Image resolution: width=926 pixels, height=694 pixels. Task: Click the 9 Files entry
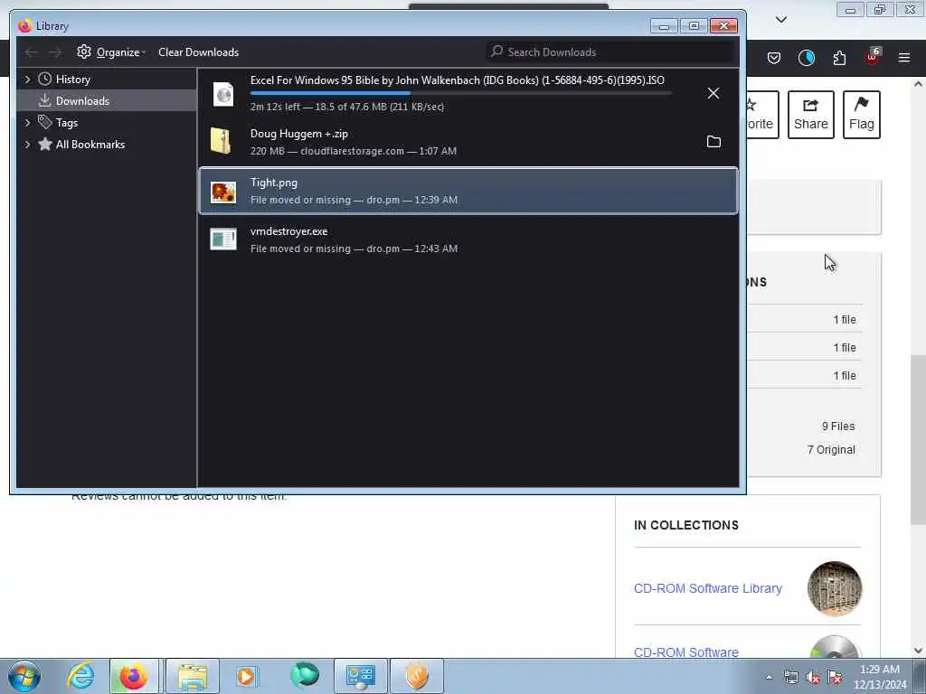click(x=838, y=427)
